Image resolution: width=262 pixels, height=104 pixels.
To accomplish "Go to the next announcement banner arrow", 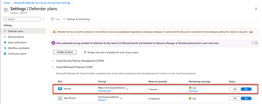I will pyautogui.click(x=256, y=43).
